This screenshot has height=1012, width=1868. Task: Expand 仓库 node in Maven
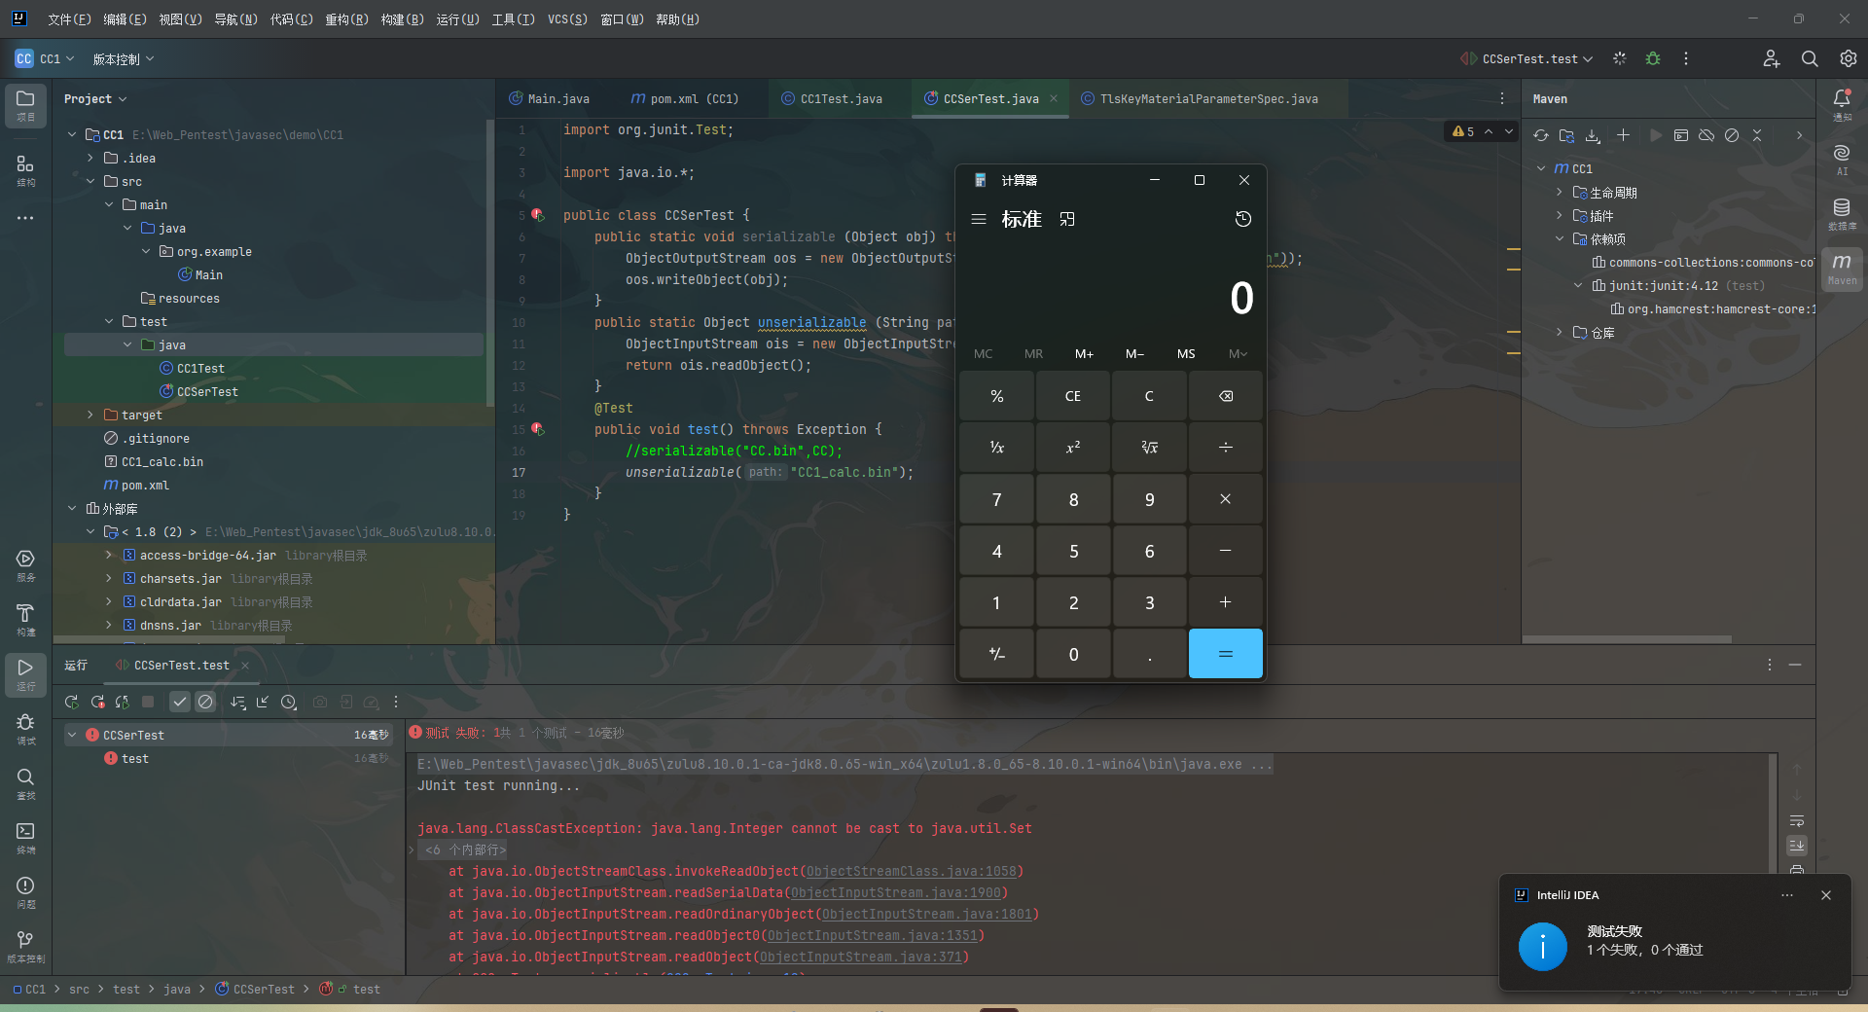(1560, 332)
